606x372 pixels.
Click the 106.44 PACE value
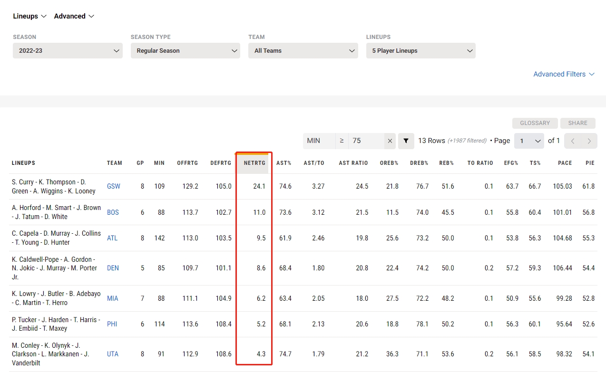click(x=563, y=268)
